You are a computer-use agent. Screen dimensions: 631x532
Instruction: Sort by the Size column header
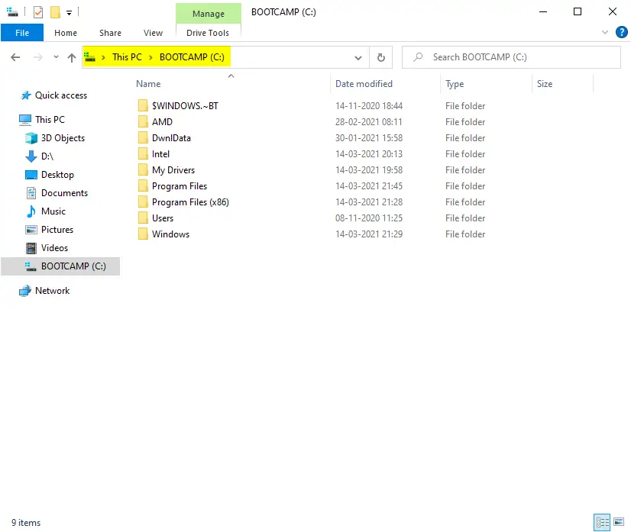click(x=545, y=84)
